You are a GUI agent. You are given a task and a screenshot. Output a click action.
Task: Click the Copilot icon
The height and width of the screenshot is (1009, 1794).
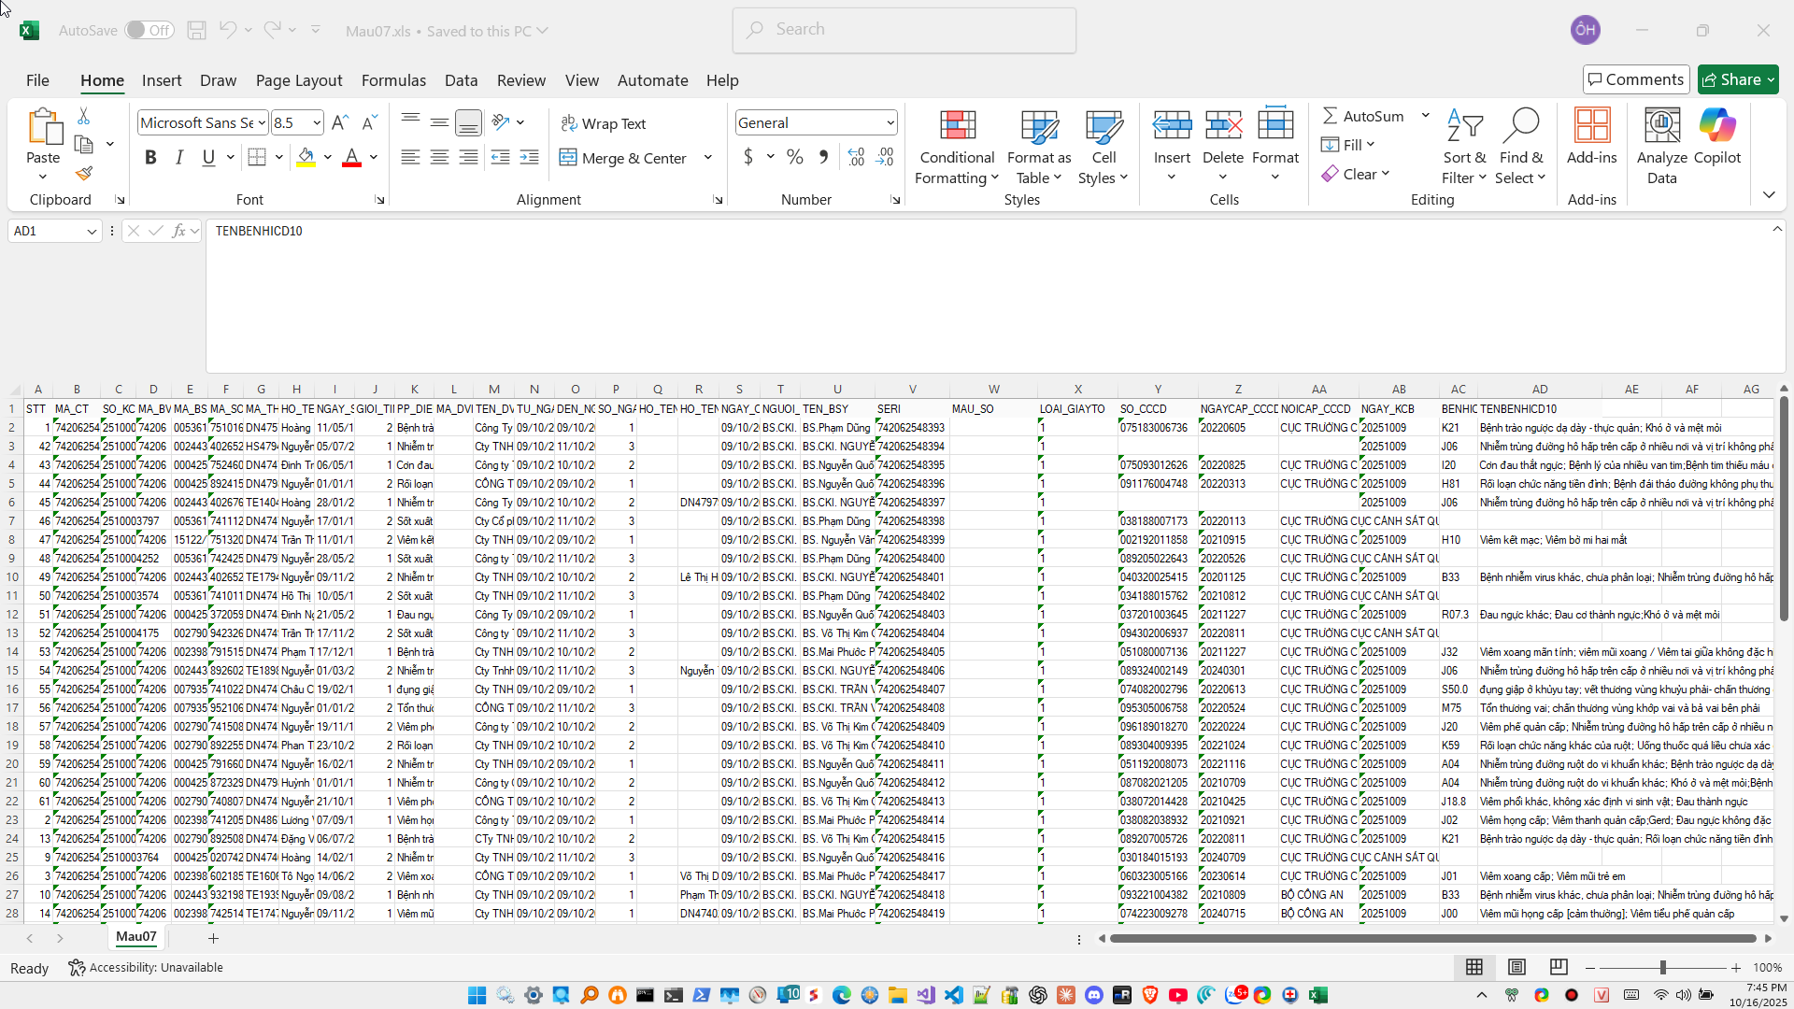pos(1717,126)
